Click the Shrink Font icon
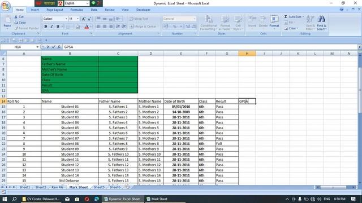Viewport: 362px width, 203px height. (x=89, y=19)
